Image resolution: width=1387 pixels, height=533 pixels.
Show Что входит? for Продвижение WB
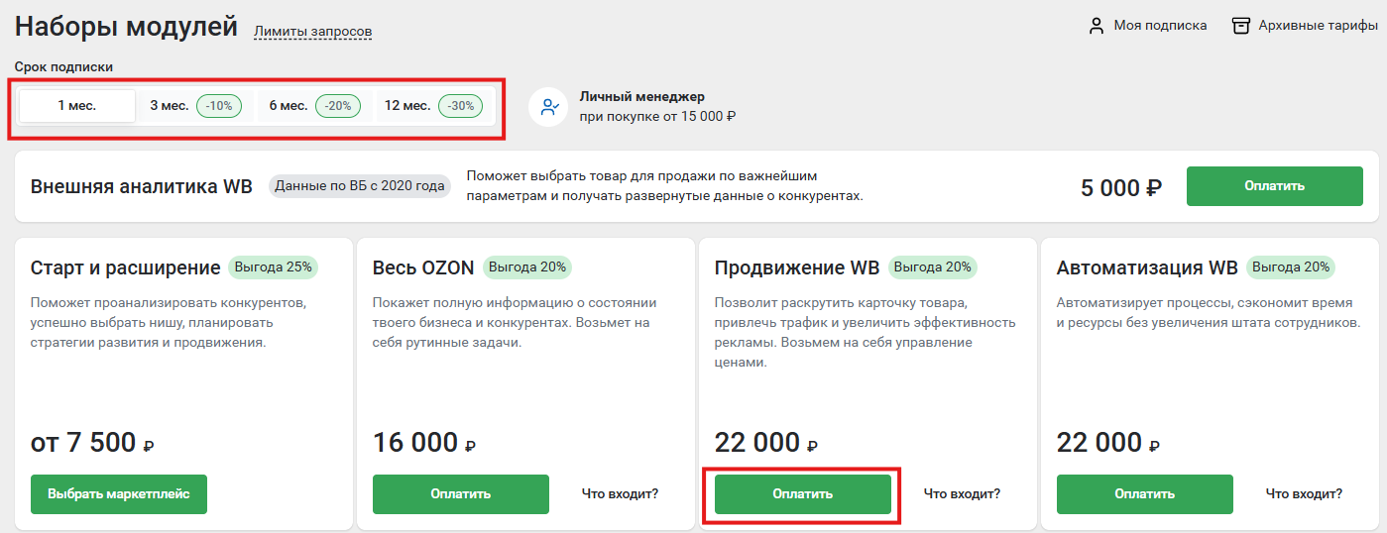[962, 493]
